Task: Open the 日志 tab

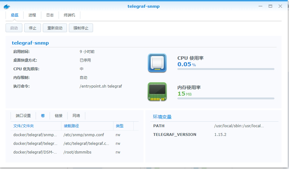Action: pos(50,15)
